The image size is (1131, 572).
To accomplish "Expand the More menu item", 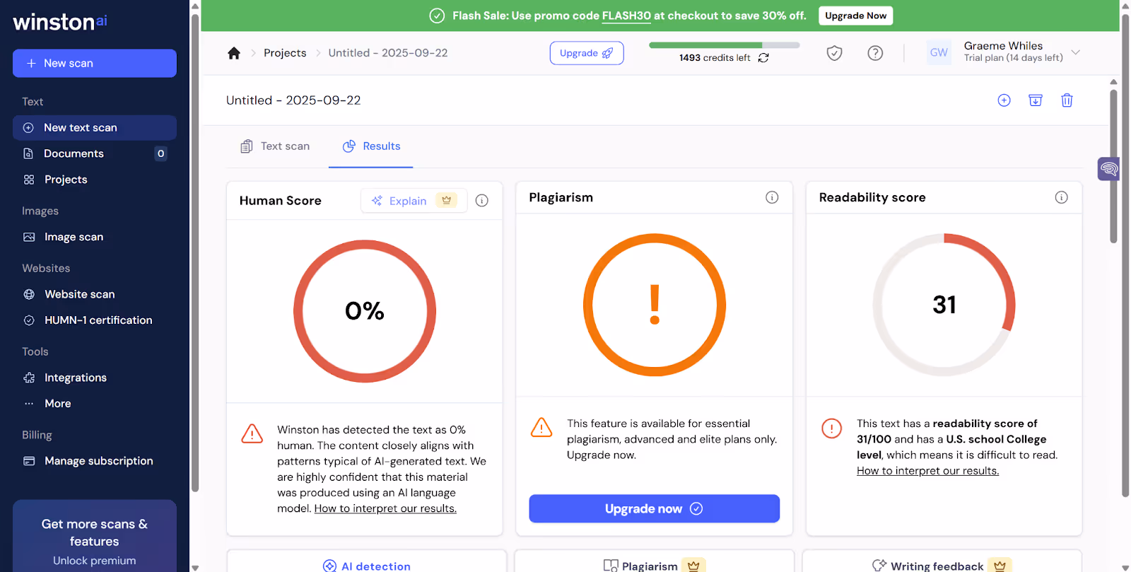I will (95, 404).
